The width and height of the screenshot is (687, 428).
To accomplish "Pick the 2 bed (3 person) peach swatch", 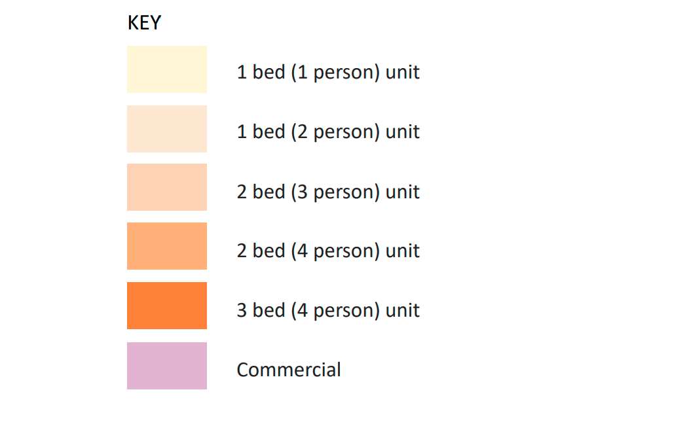I will click(x=167, y=187).
